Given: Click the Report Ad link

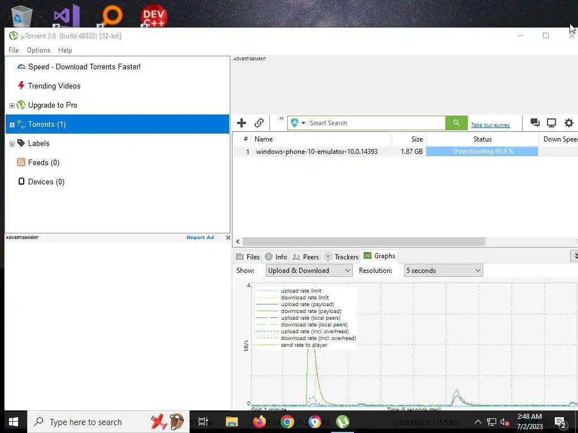Looking at the screenshot, I should (x=200, y=237).
